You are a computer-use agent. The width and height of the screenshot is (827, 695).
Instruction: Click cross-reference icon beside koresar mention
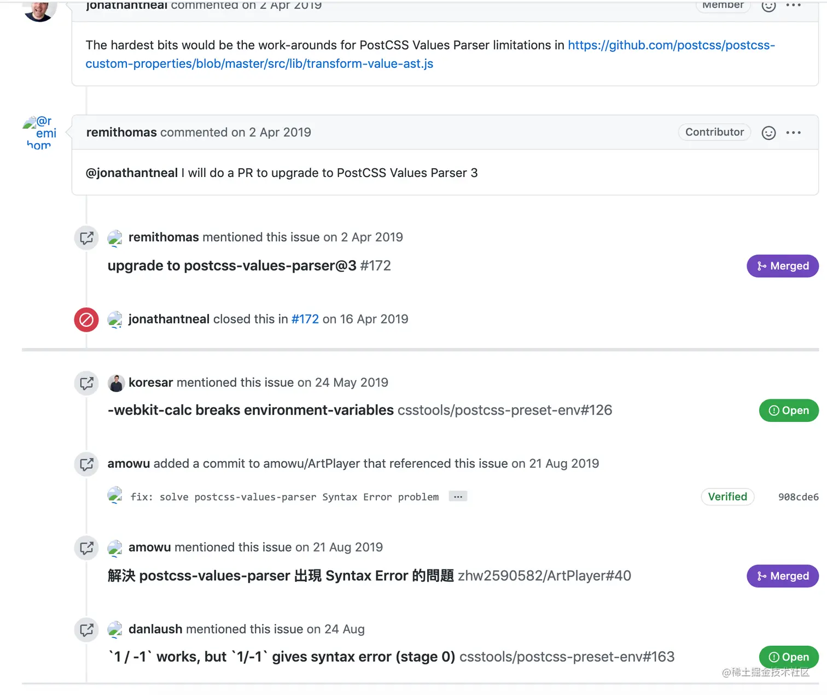coord(86,383)
